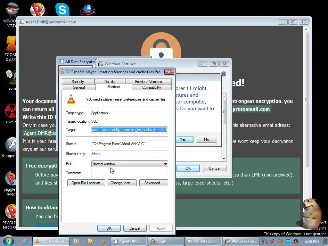328x246 pixels.
Task: Click the first system tray icon
Action: (265, 242)
